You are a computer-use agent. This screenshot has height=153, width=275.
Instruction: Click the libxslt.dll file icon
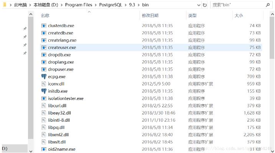(44, 142)
